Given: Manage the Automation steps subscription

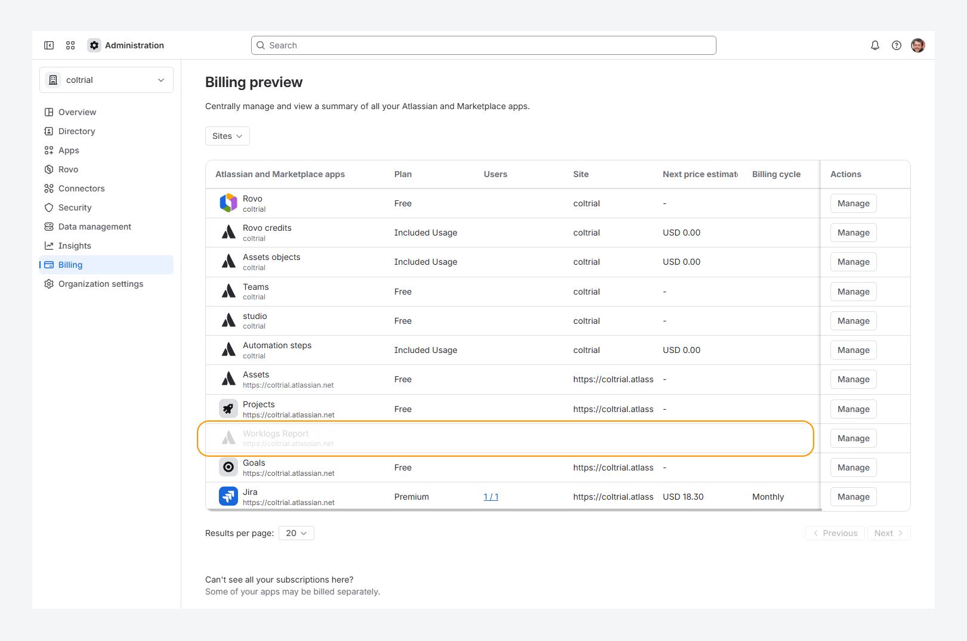Looking at the screenshot, I should [854, 350].
